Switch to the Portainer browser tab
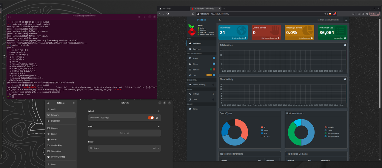Image resolution: width=382 pixels, height=168 pixels. [x=173, y=9]
